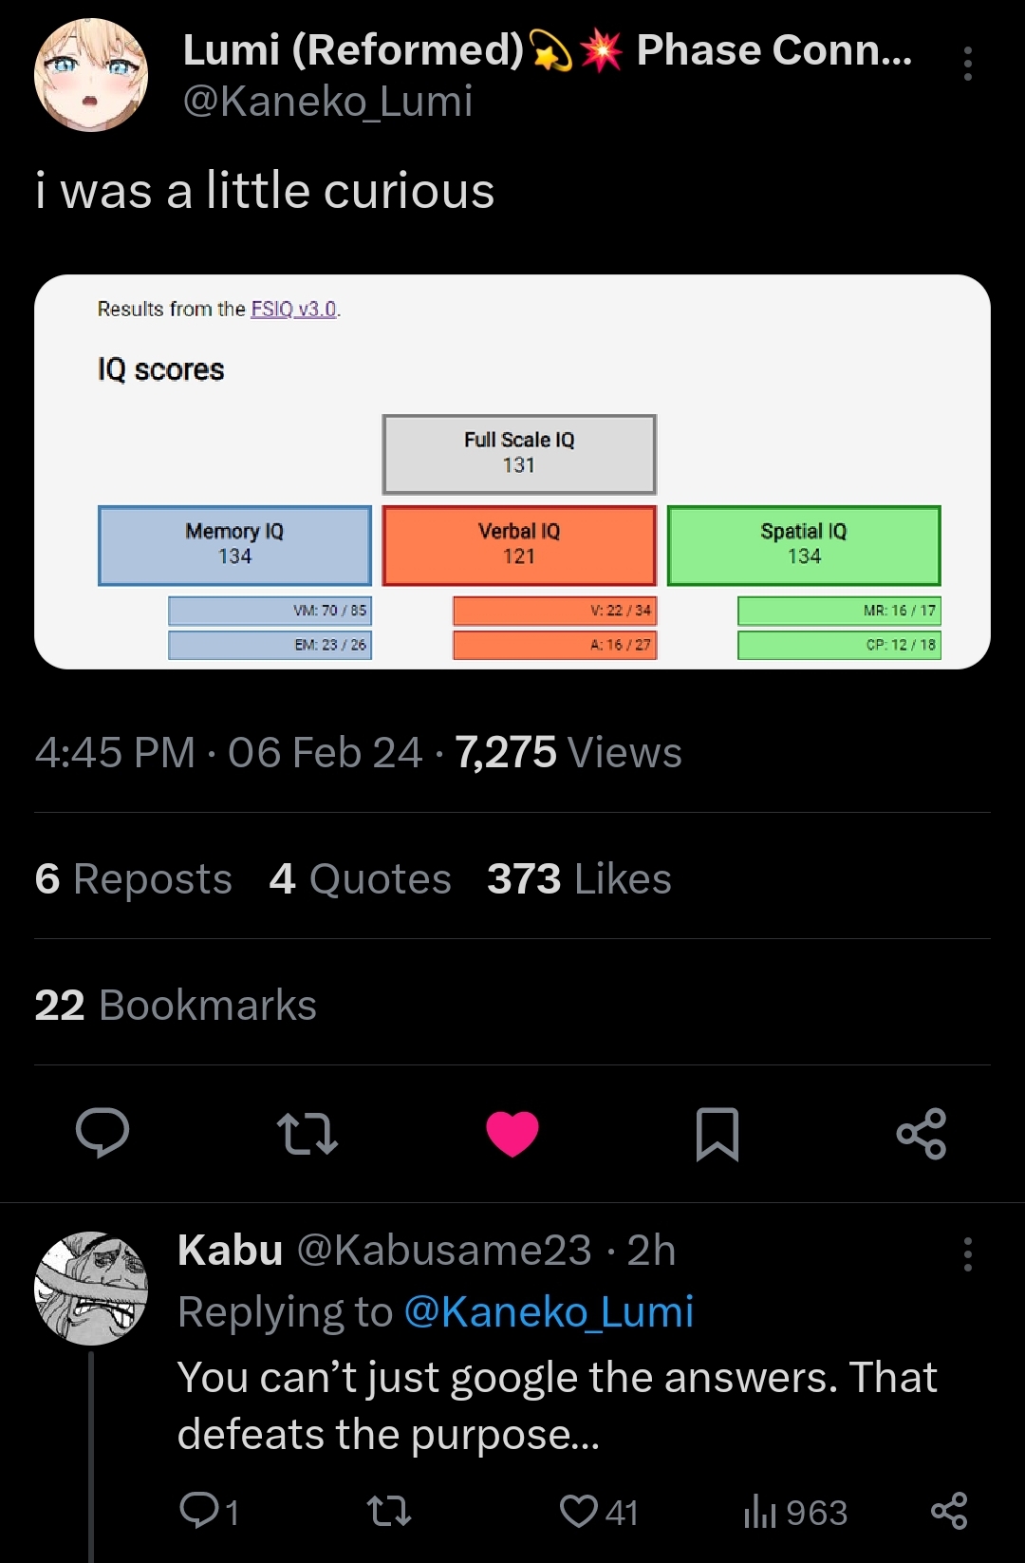Open the main tweet's three-dot menu

pyautogui.click(x=967, y=64)
